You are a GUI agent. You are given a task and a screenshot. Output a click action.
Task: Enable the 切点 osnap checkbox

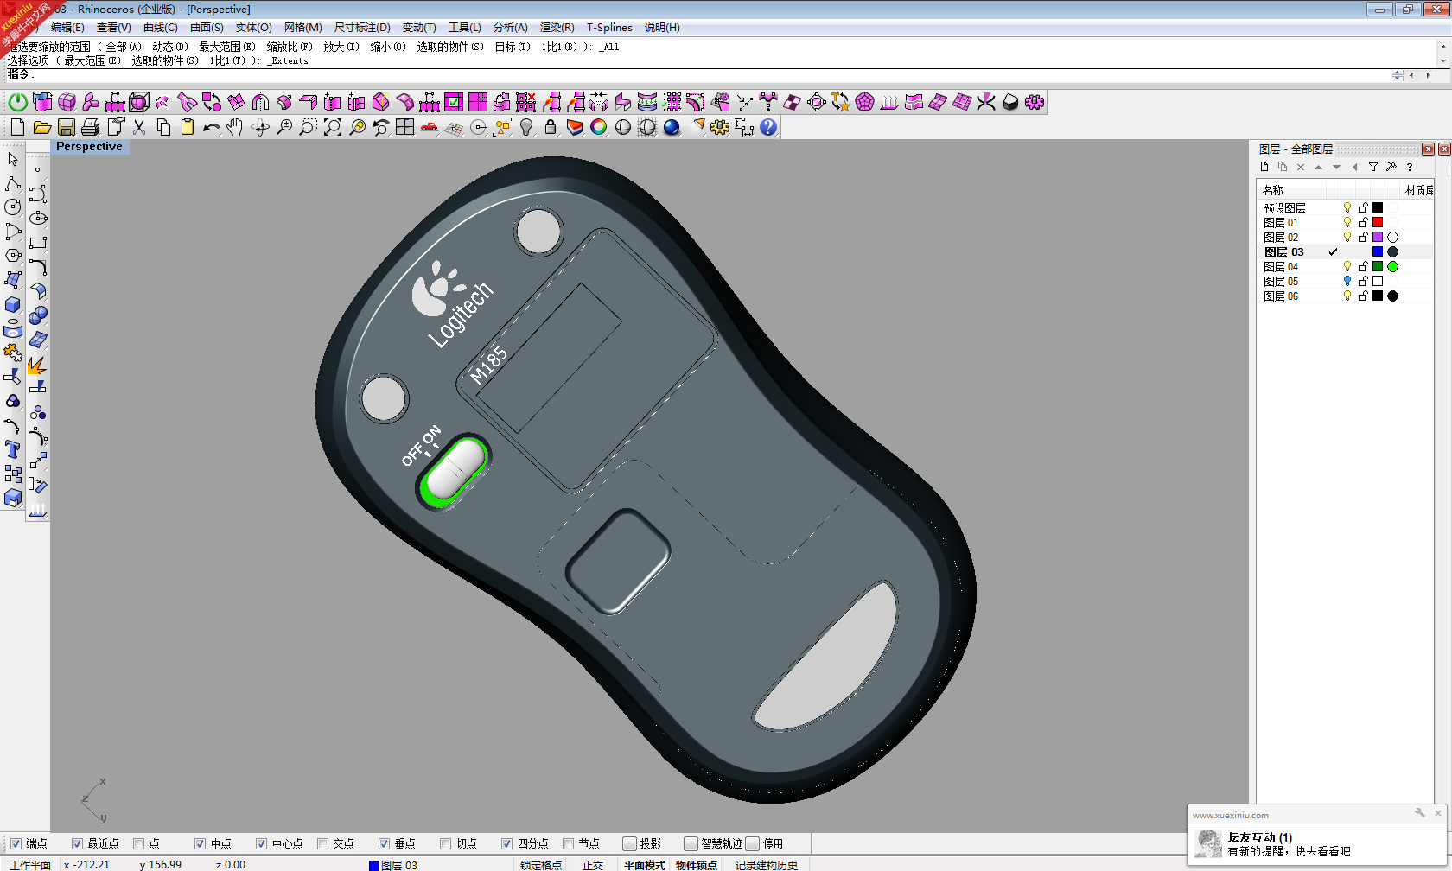445,843
